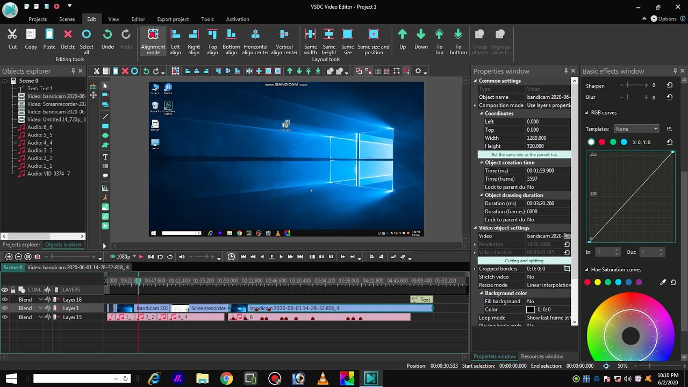Apply Vertical align center
The image size is (688, 387).
(x=284, y=41)
